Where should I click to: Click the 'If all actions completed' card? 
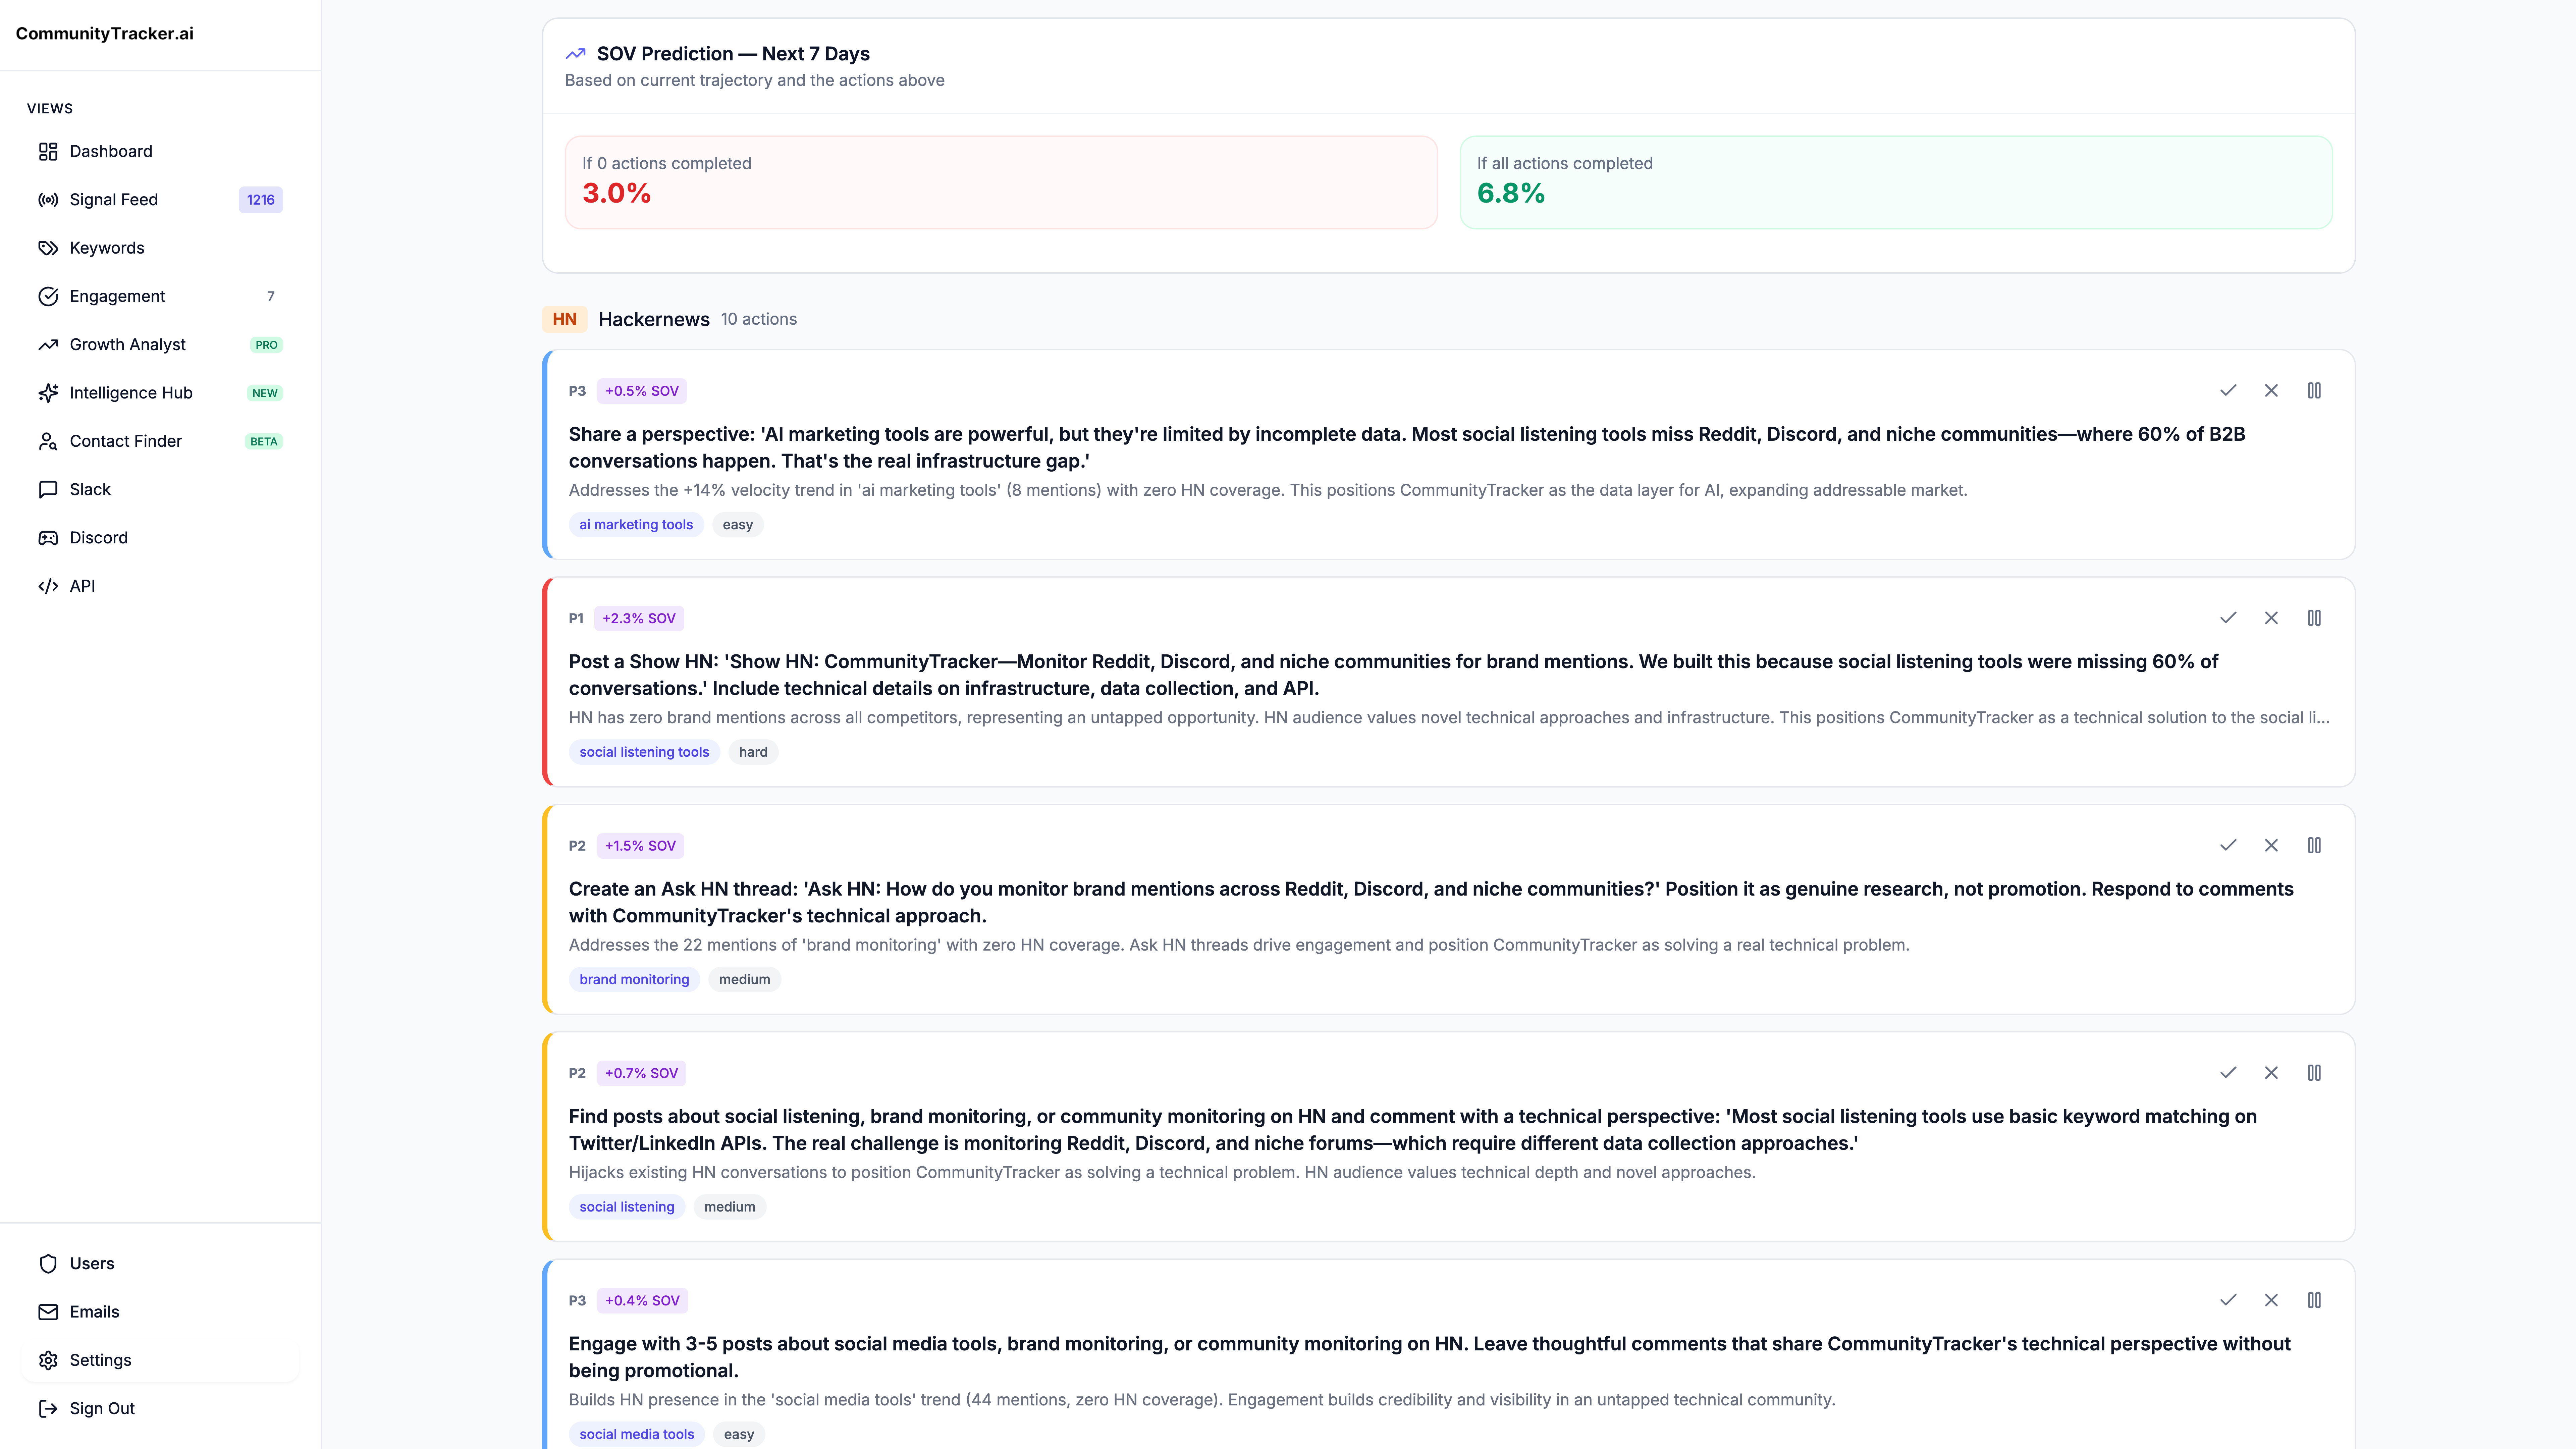tap(1895, 182)
